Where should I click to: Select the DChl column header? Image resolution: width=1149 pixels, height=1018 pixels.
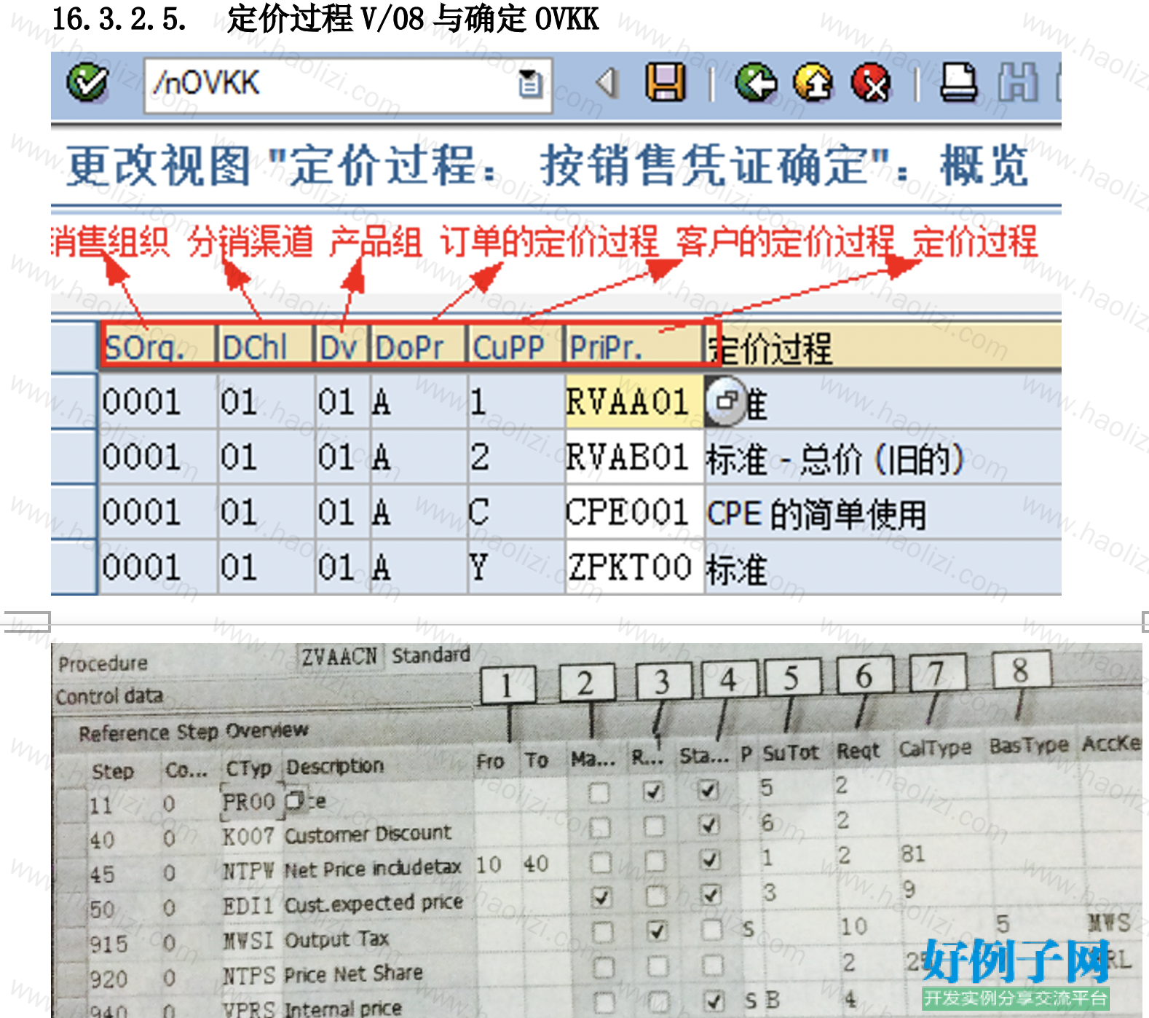265,347
